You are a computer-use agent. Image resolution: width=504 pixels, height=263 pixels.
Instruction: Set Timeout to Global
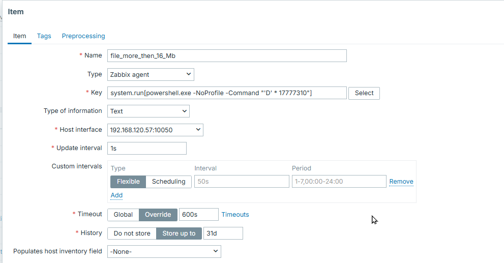click(123, 215)
